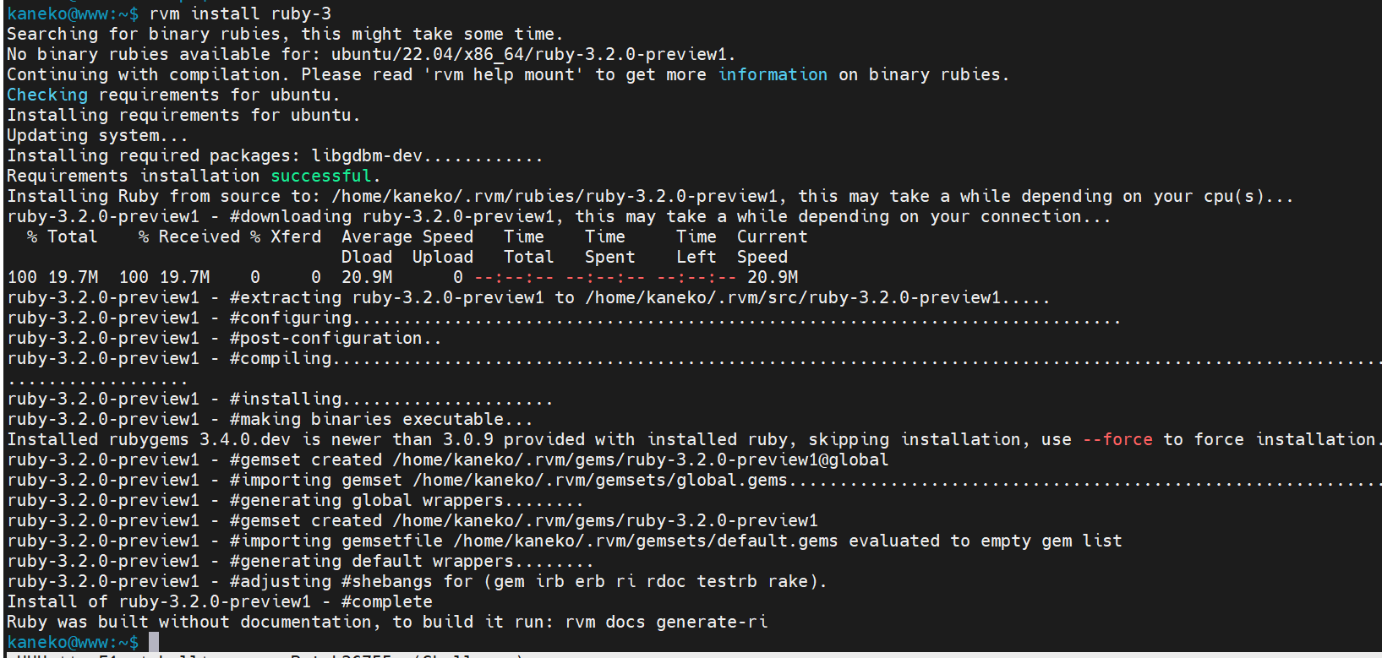This screenshot has width=1382, height=658.
Task: Click the 'kaneko@www:~$' prompt on bottom line
Action: pos(73,643)
